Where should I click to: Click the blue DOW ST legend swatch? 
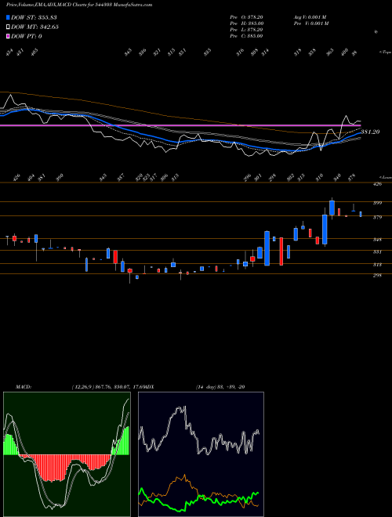pyautogui.click(x=8, y=17)
